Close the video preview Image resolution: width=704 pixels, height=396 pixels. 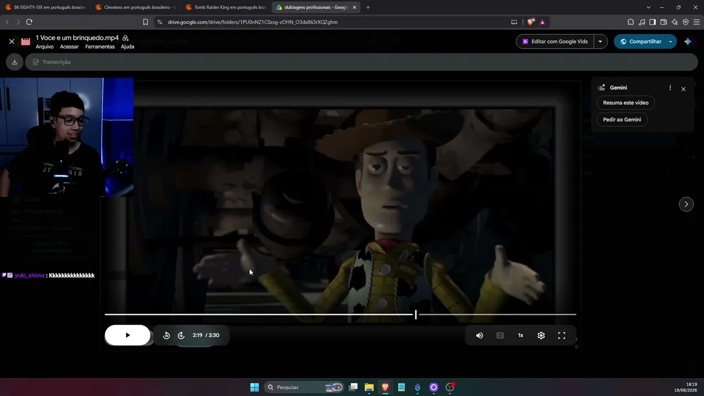pos(12,41)
